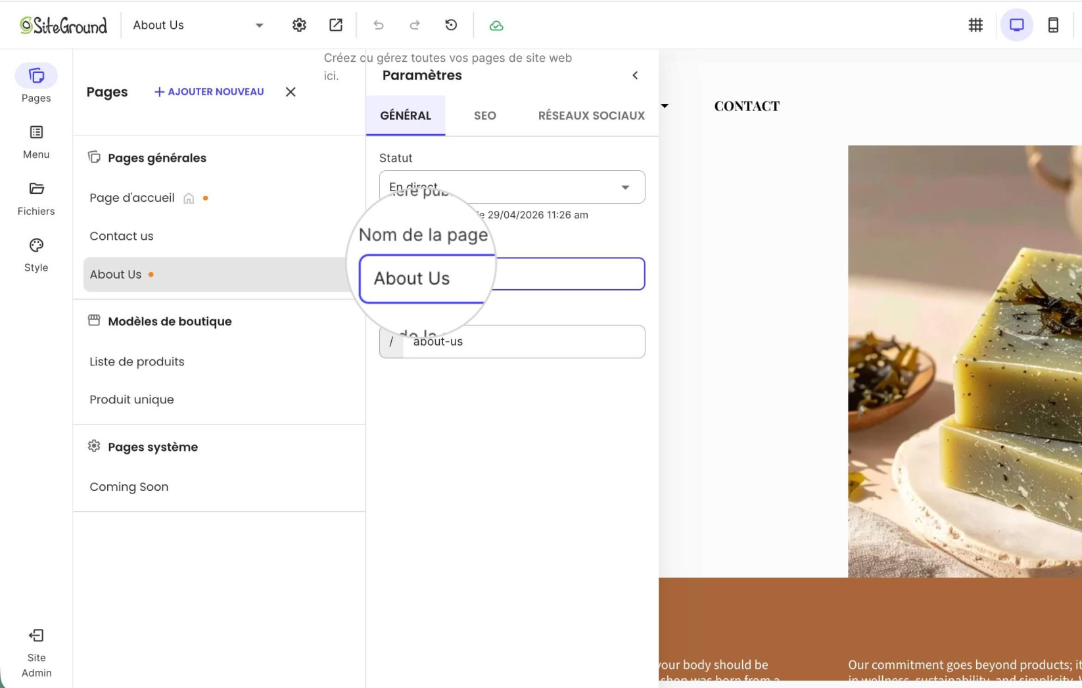Click the Pages générales section heading
1082x688 pixels.
[157, 158]
